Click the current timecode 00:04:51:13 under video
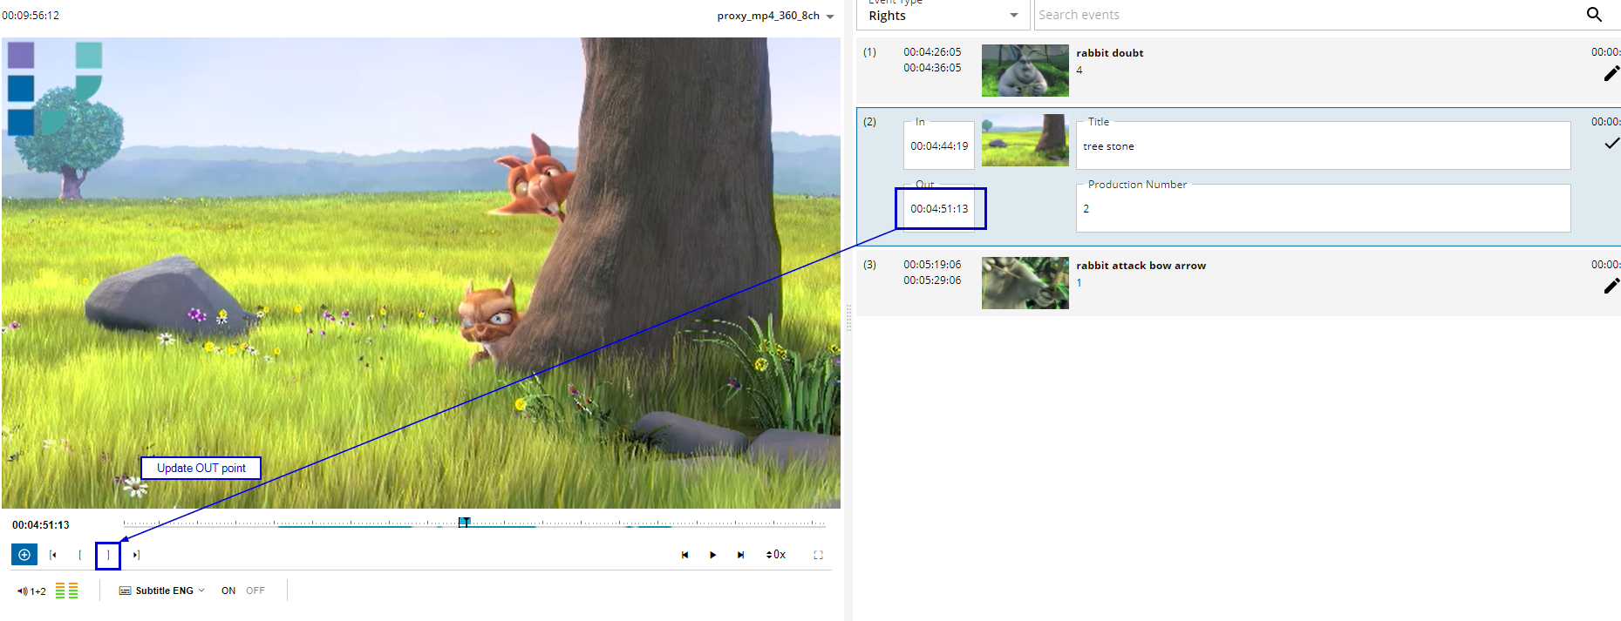1621x621 pixels. point(40,525)
